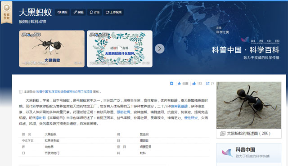Open the 李时珍 link
Screen dimensions: 288x166
[41, 118]
